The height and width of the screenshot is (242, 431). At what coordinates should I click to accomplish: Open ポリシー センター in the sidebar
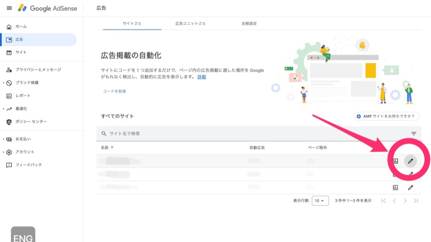(31, 122)
